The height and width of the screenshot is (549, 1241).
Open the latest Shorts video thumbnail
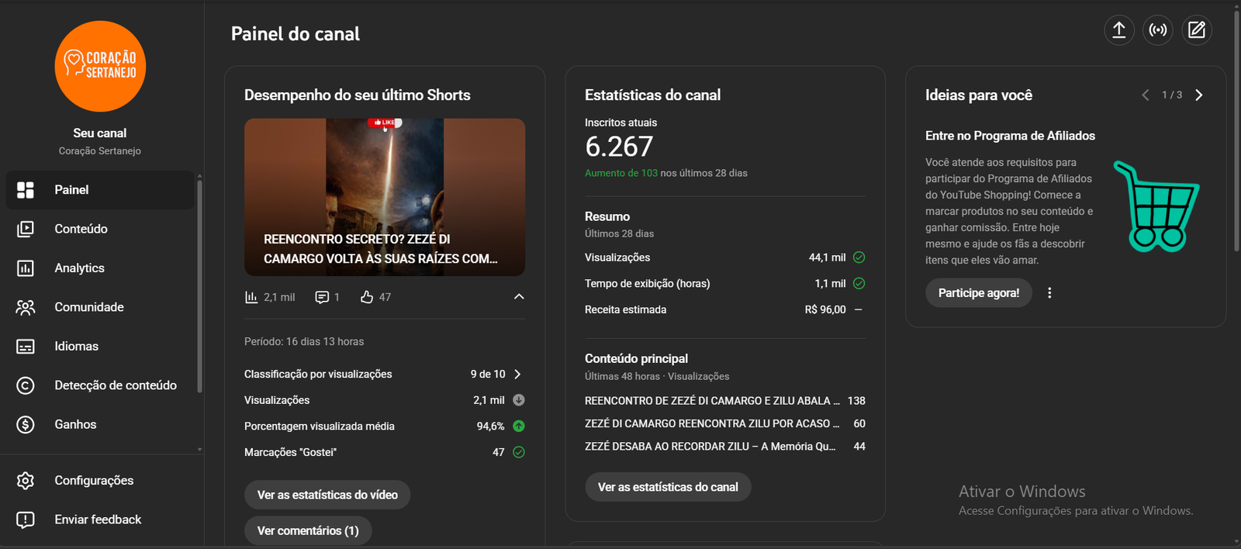click(x=385, y=197)
